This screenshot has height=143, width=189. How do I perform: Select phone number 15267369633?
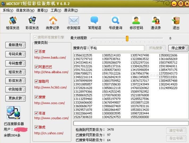[83, 117]
